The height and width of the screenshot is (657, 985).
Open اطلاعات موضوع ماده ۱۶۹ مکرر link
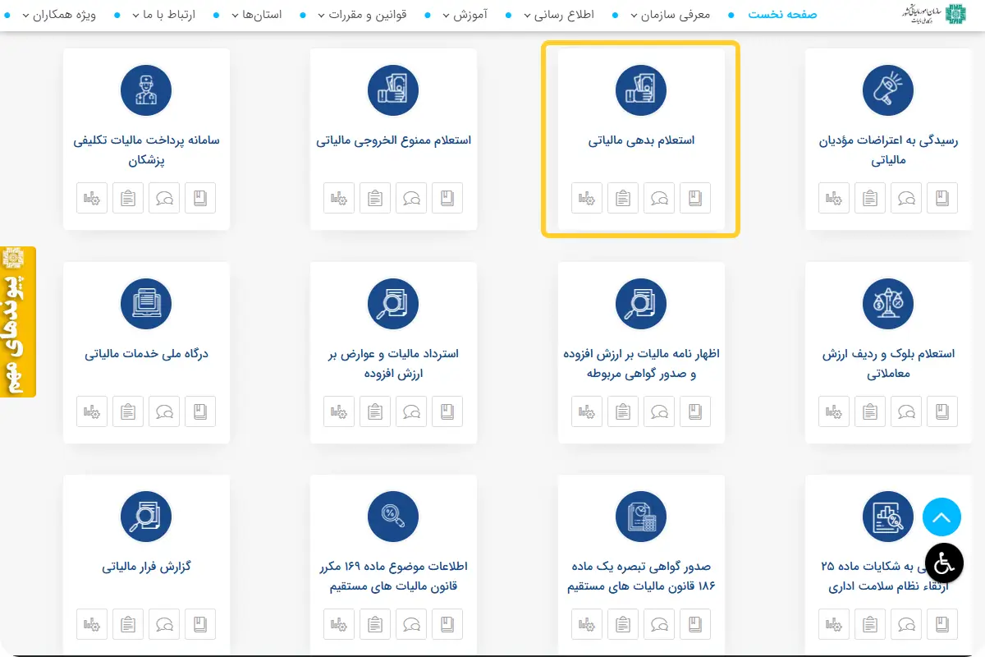pyautogui.click(x=393, y=577)
